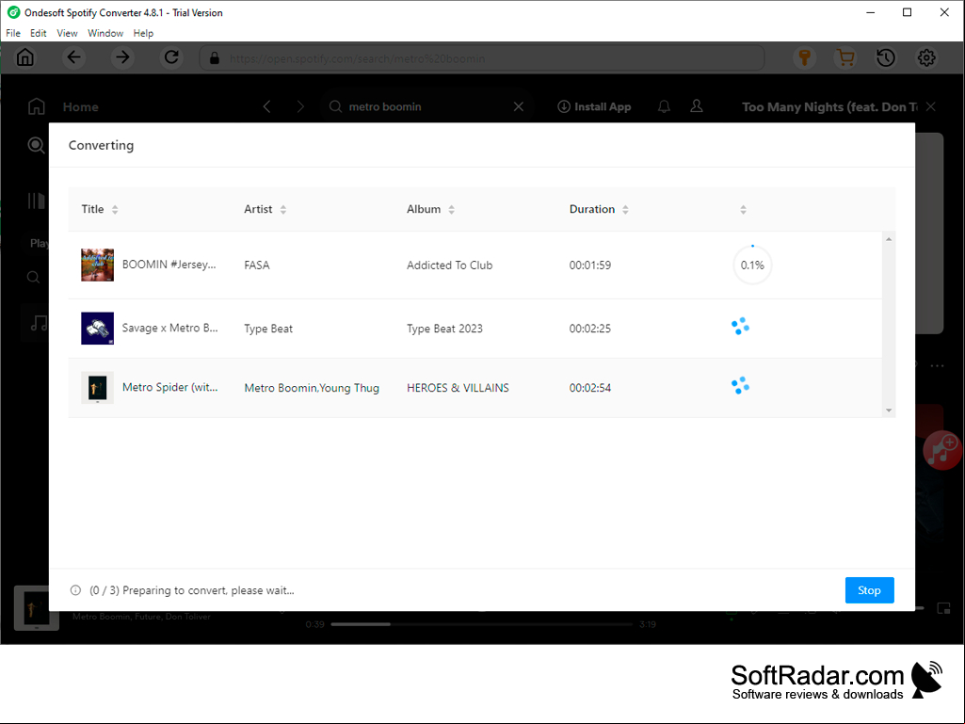965x724 pixels.
Task: Click Spotify search icon in the sidebar
Action: [x=37, y=145]
